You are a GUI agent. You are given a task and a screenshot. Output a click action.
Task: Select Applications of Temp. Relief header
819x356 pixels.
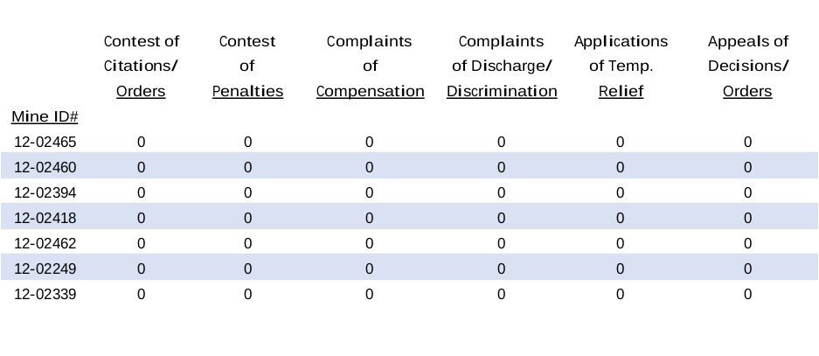coord(621,66)
